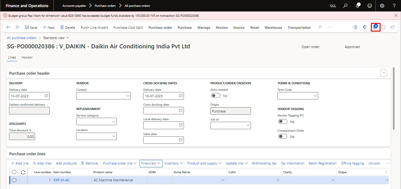
Task: Toggle Auto created switch
Action: pos(216,96)
